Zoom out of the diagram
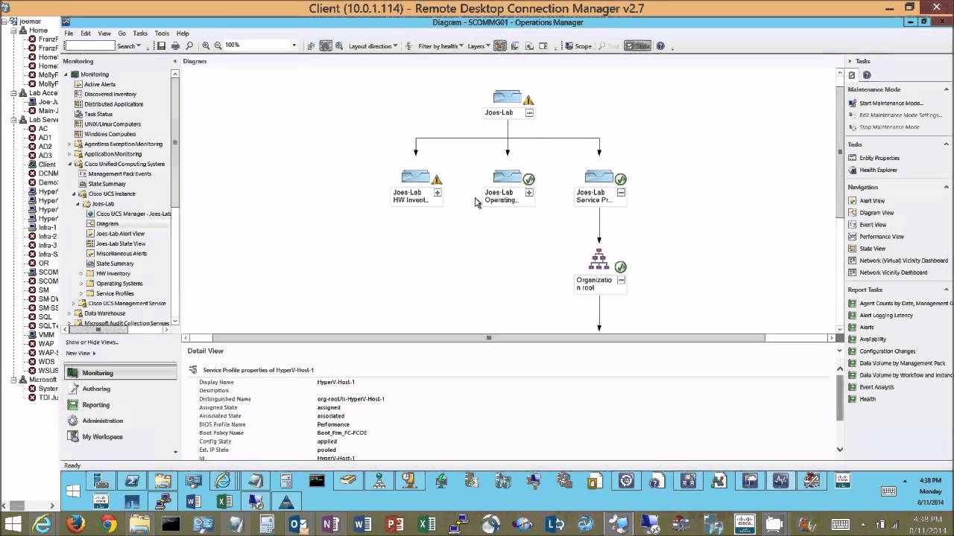This screenshot has width=954, height=536. tap(218, 46)
